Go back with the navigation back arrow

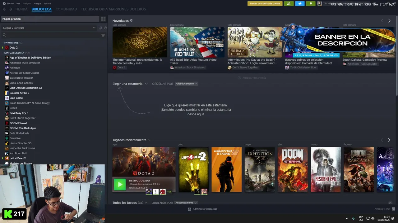4,9
